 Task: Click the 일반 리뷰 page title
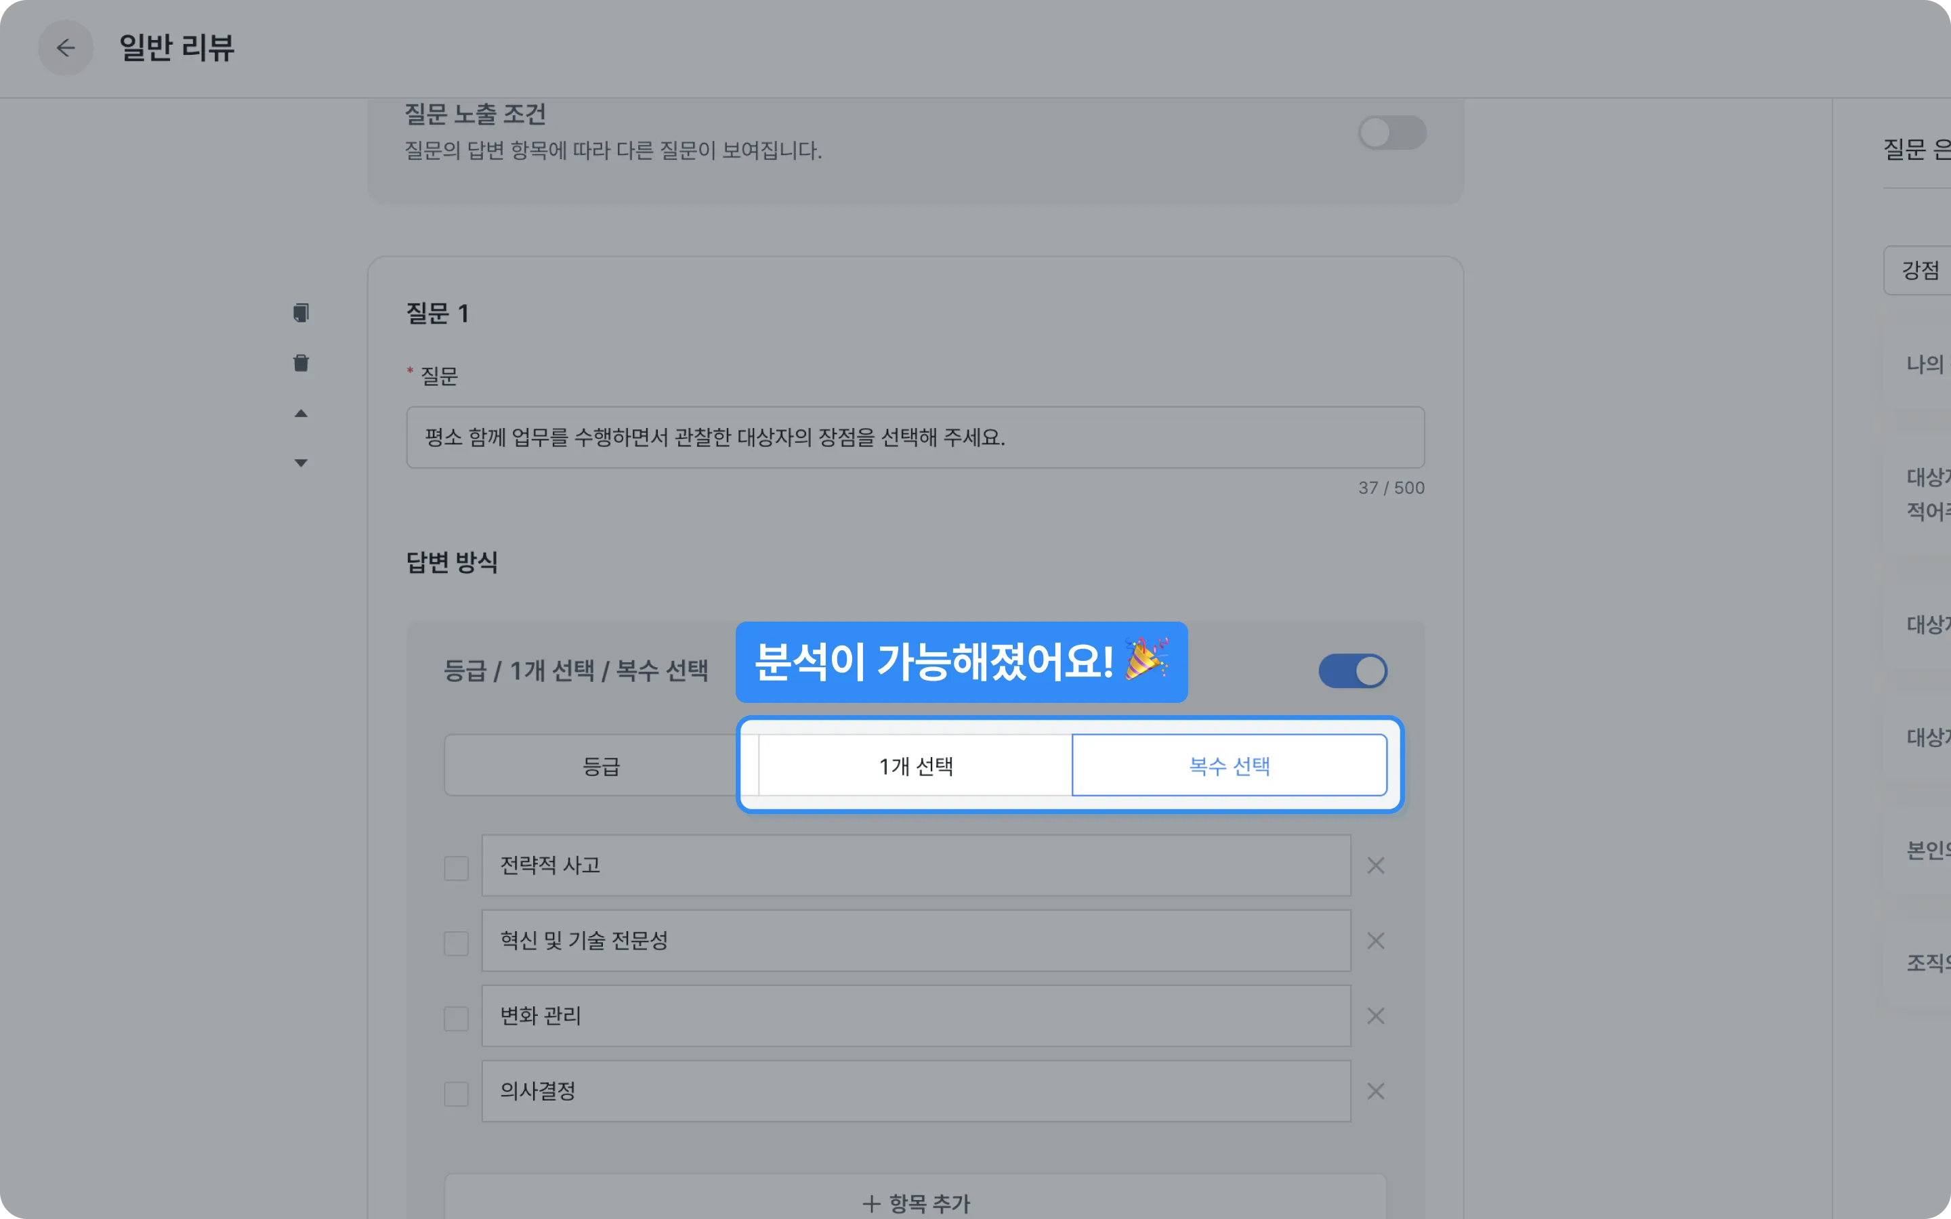(177, 47)
